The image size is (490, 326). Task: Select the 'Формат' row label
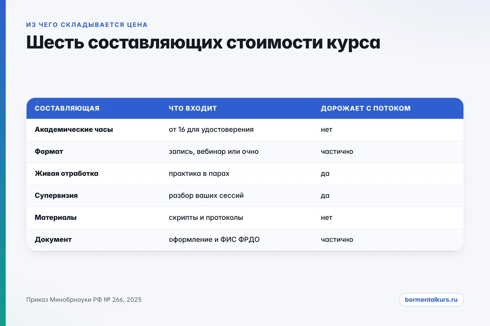pos(49,152)
